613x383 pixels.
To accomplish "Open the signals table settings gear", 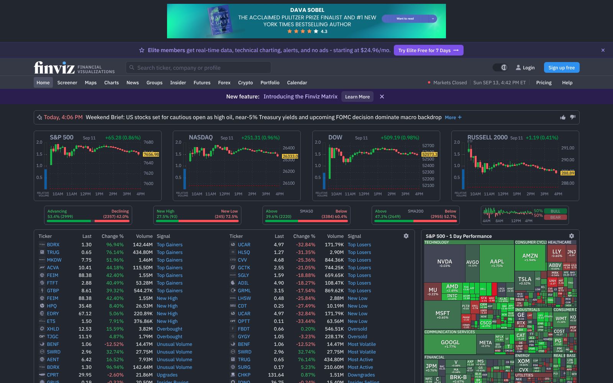I will pos(406,236).
